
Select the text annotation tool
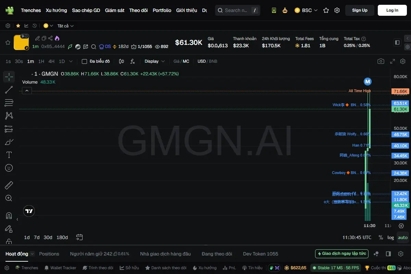point(9,155)
